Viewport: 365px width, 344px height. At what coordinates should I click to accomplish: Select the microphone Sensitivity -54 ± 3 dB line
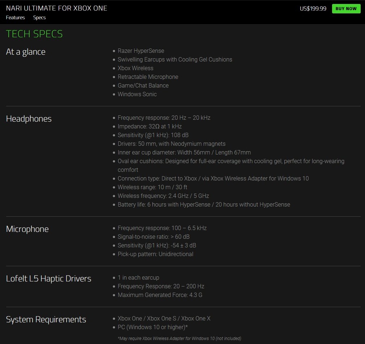[157, 245]
